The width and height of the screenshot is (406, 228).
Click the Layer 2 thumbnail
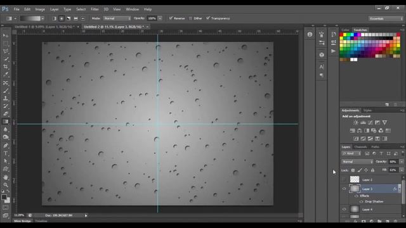pyautogui.click(x=355, y=179)
